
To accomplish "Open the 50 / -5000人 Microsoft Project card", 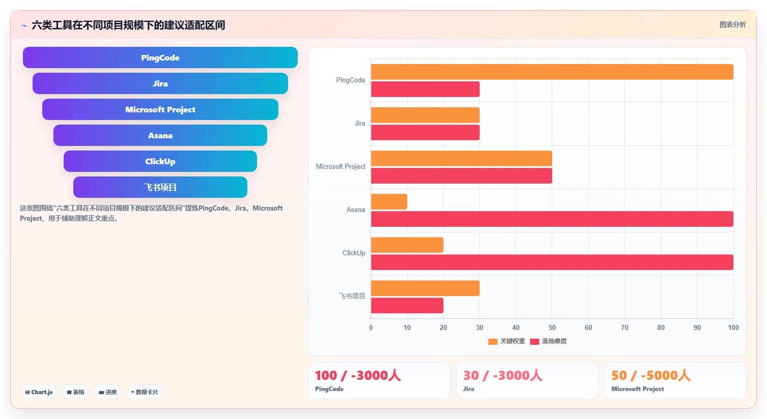I will point(675,380).
